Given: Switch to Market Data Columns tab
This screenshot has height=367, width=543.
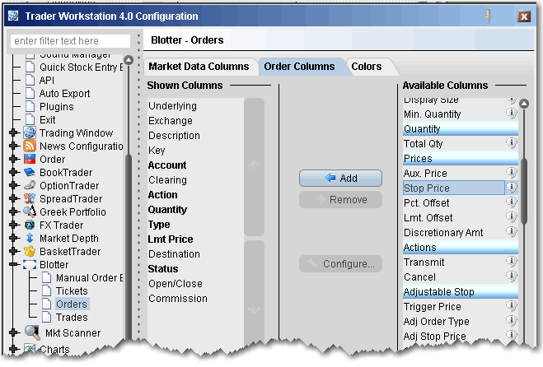Looking at the screenshot, I should [199, 67].
